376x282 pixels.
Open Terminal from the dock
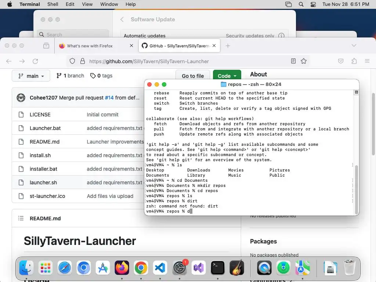pos(217,267)
